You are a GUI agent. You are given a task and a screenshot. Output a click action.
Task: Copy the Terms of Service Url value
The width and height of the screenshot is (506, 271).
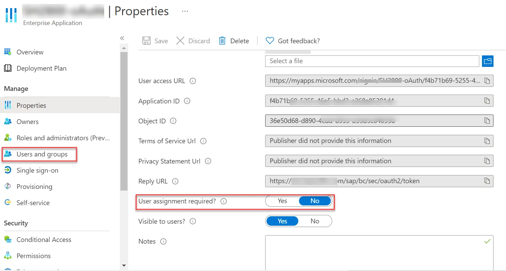[x=487, y=141]
